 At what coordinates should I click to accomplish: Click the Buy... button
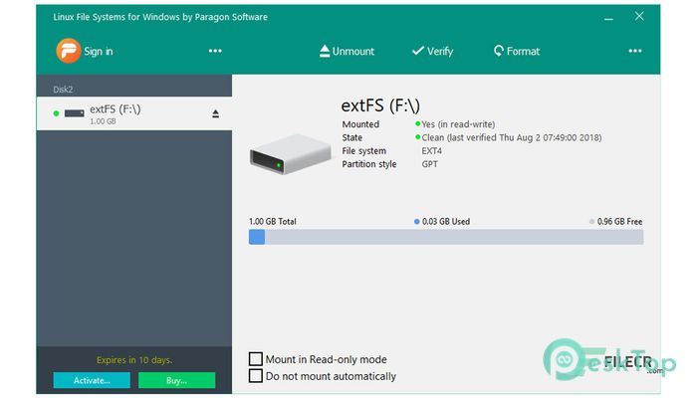click(x=176, y=380)
